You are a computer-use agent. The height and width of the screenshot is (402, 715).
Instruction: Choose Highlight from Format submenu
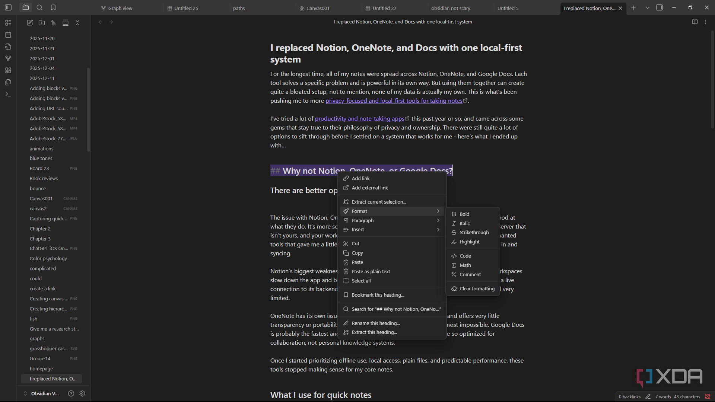click(x=473, y=242)
